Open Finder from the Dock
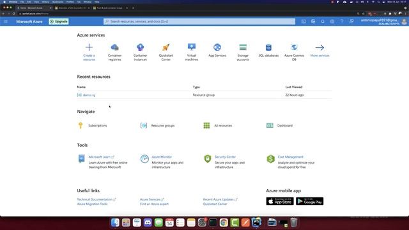409x230 pixels. [x=115, y=222]
